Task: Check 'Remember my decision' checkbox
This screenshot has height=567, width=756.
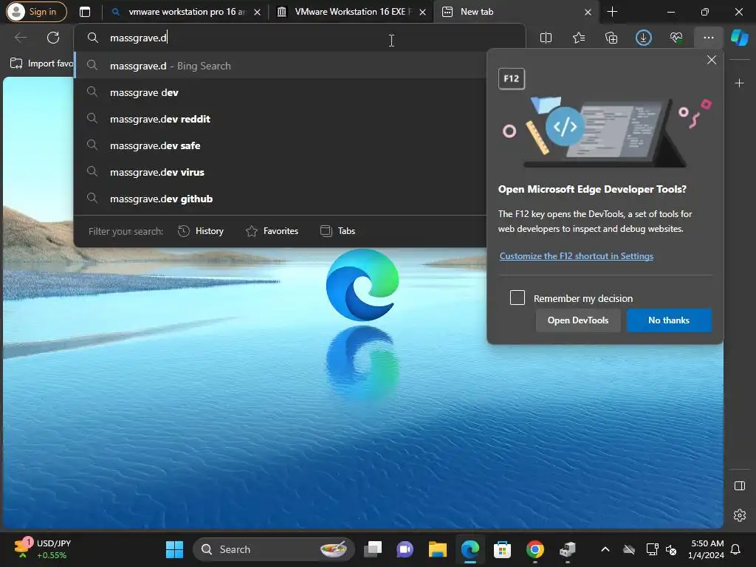Action: pos(518,298)
